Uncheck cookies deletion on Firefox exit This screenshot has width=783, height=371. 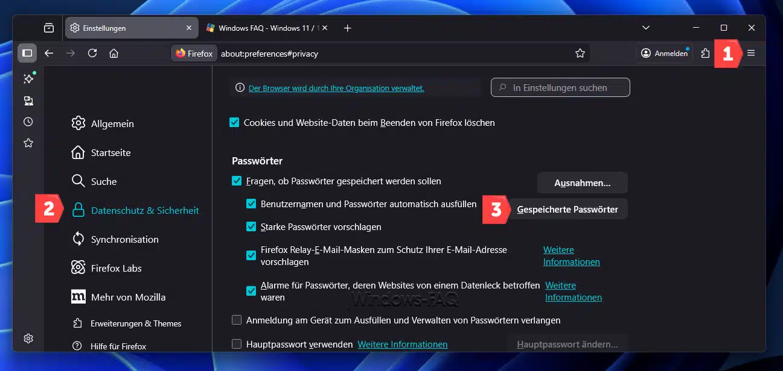[234, 123]
